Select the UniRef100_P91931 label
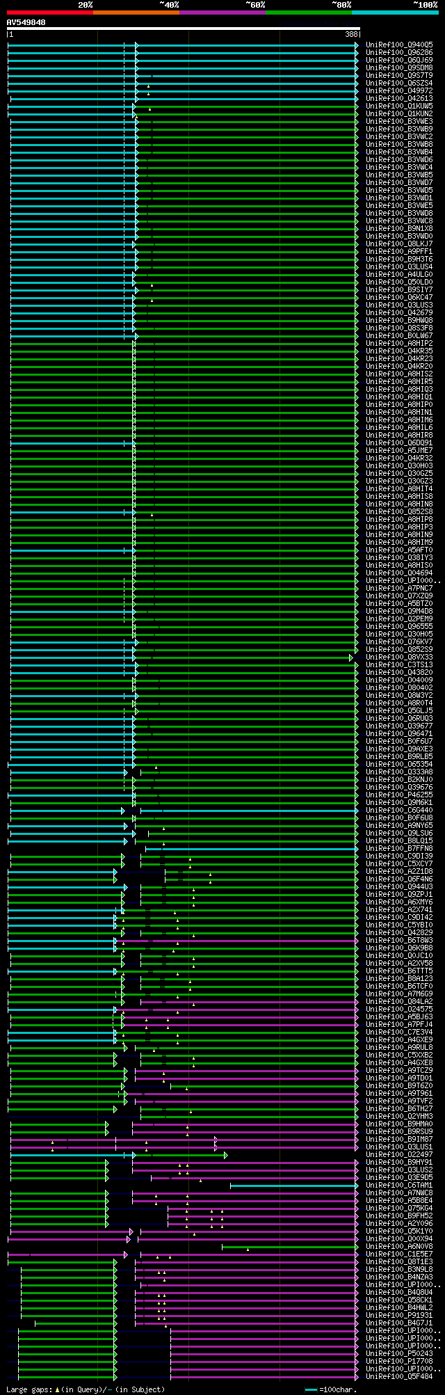Viewport: 445px width, 1395px height. [x=399, y=1315]
